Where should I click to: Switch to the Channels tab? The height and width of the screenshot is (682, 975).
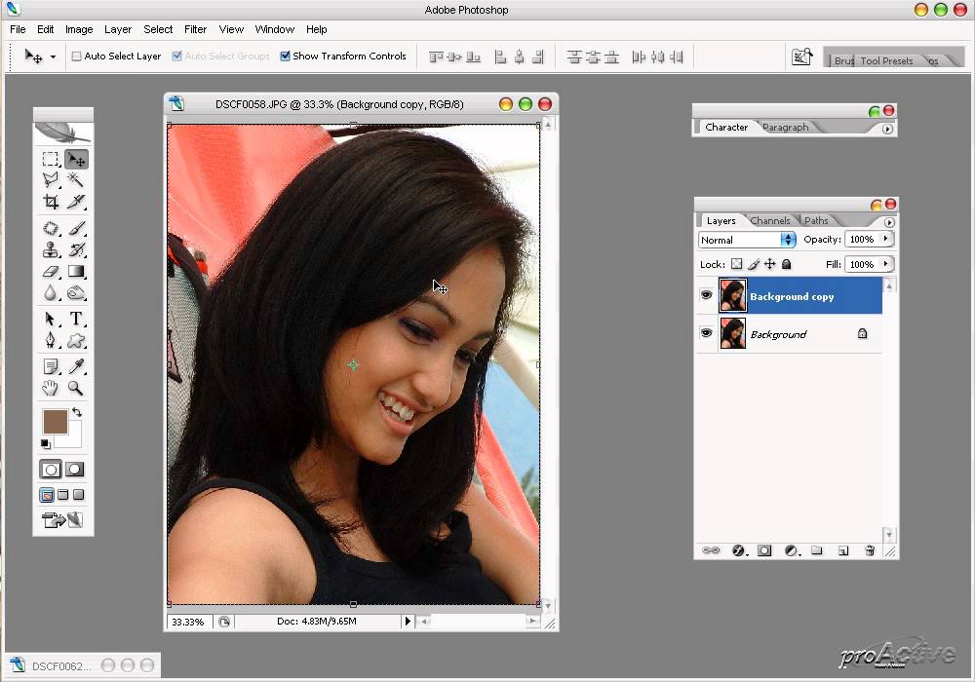point(769,221)
